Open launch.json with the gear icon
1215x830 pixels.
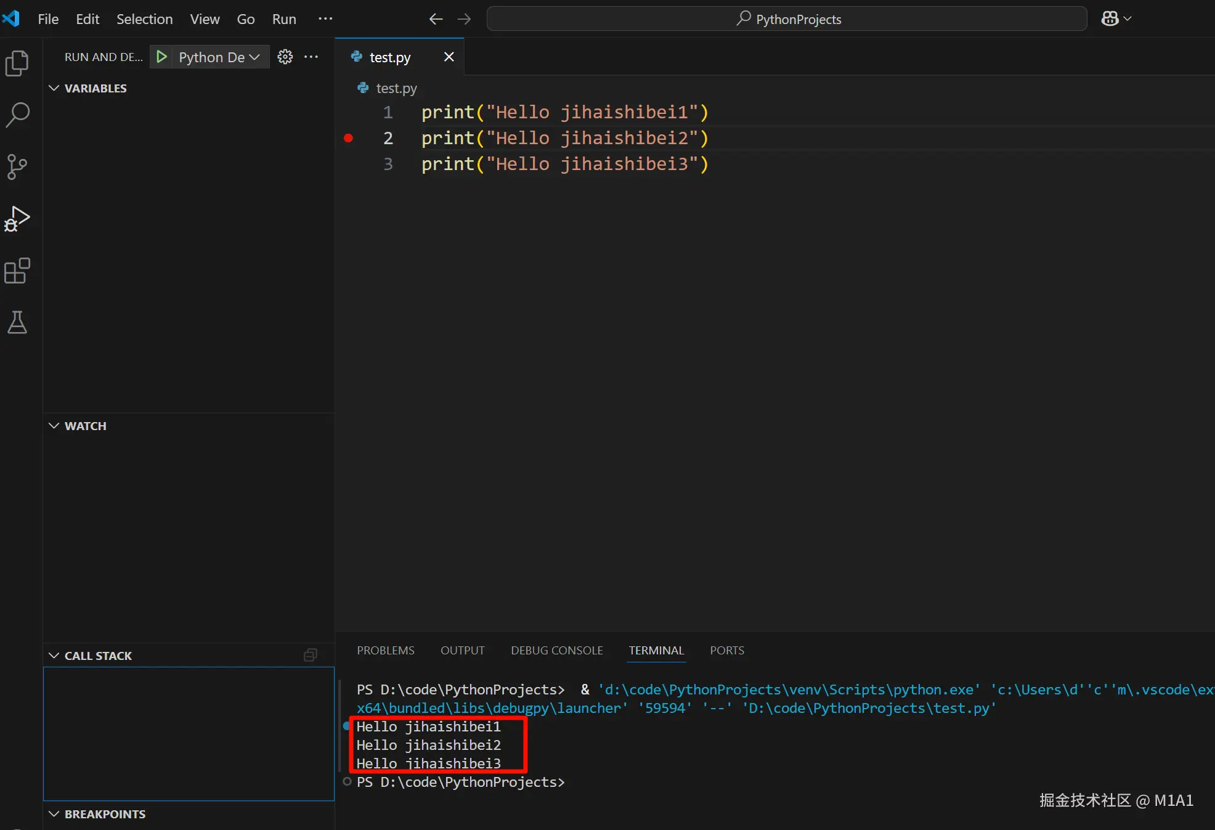pyautogui.click(x=285, y=57)
